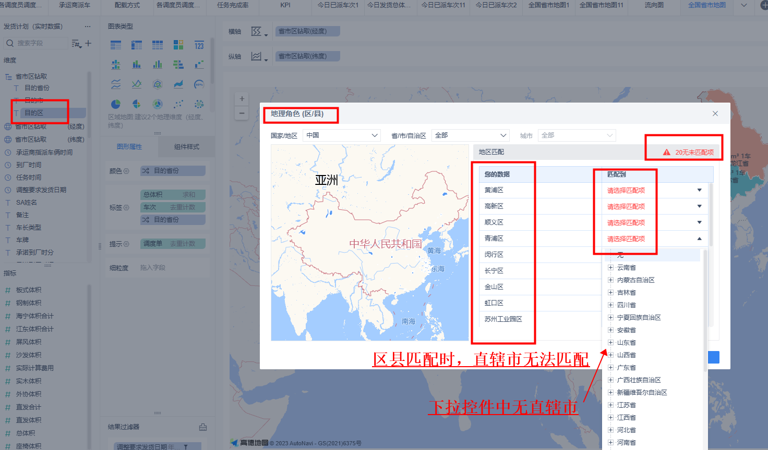
Task: Expand the 宁夏回族自治区 tree node
Action: coord(610,318)
